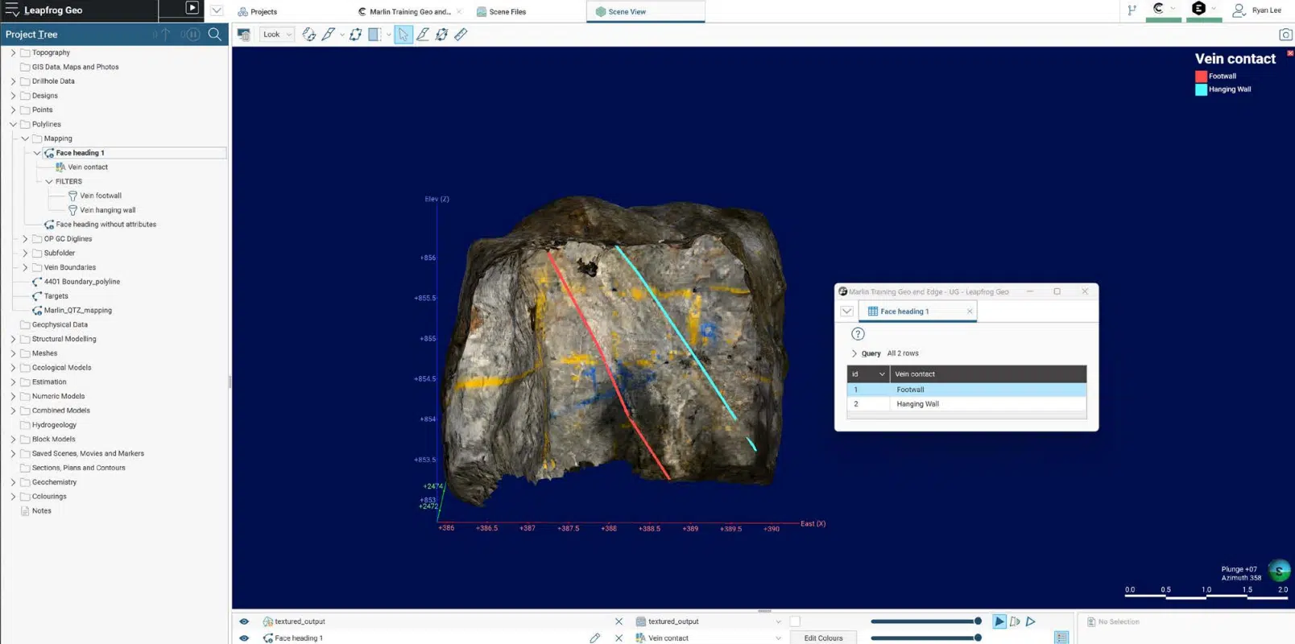Open the tab list dropdown arrow
The height and width of the screenshot is (644, 1295).
click(x=217, y=10)
